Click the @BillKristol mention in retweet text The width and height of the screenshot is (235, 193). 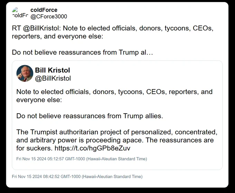(x=42, y=28)
